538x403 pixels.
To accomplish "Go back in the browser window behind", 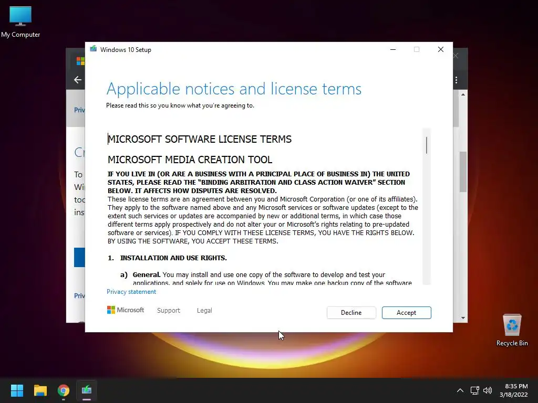I will (x=78, y=80).
